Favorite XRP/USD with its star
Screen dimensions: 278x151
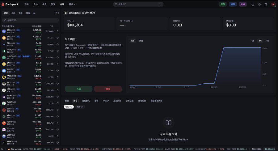pyautogui.click(x=57, y=90)
